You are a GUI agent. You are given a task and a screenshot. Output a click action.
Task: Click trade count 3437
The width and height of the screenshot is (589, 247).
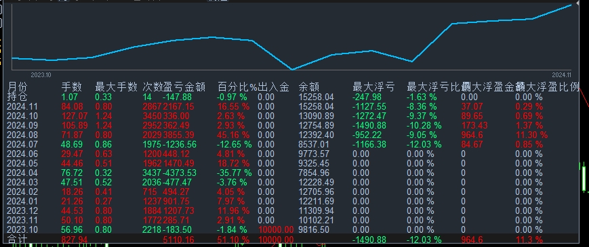pos(152,173)
